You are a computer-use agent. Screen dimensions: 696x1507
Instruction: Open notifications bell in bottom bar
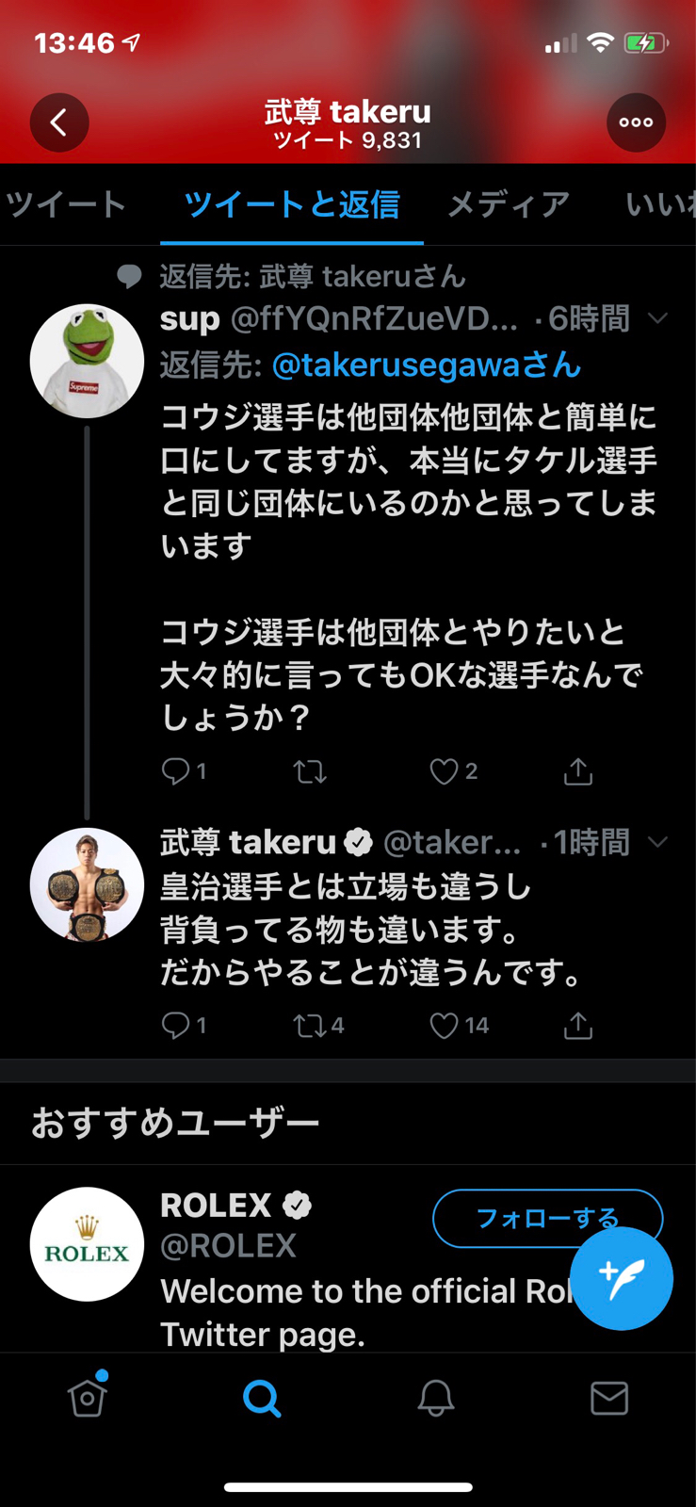coord(435,1399)
